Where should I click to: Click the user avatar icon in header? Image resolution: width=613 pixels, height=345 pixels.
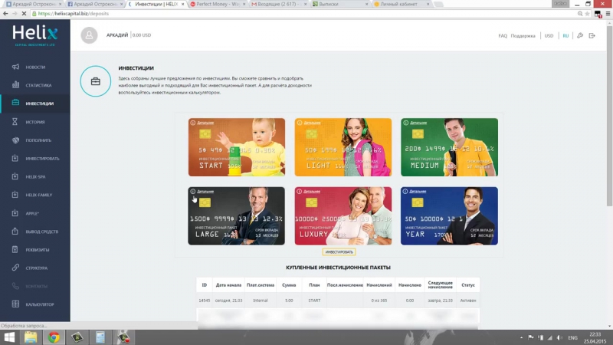(x=89, y=35)
